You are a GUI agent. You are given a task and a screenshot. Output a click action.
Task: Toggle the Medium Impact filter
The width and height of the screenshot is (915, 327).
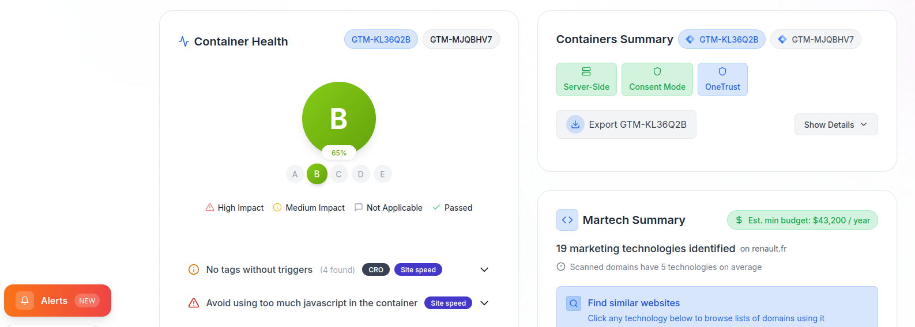point(309,208)
